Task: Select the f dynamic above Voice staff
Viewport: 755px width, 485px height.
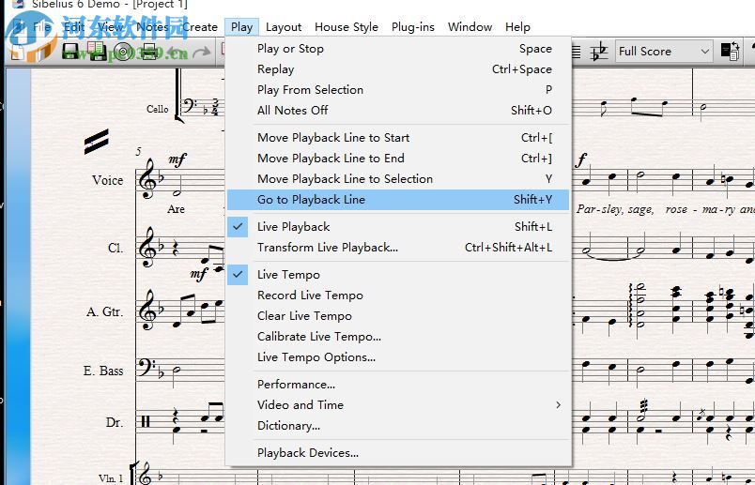Action: [581, 159]
